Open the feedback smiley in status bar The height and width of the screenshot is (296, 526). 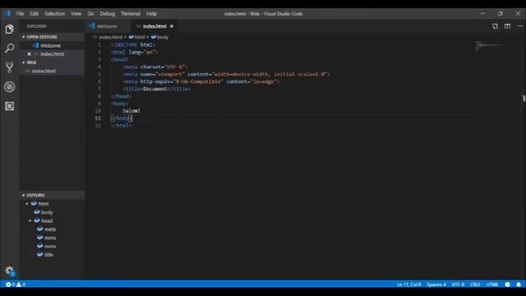[508, 284]
